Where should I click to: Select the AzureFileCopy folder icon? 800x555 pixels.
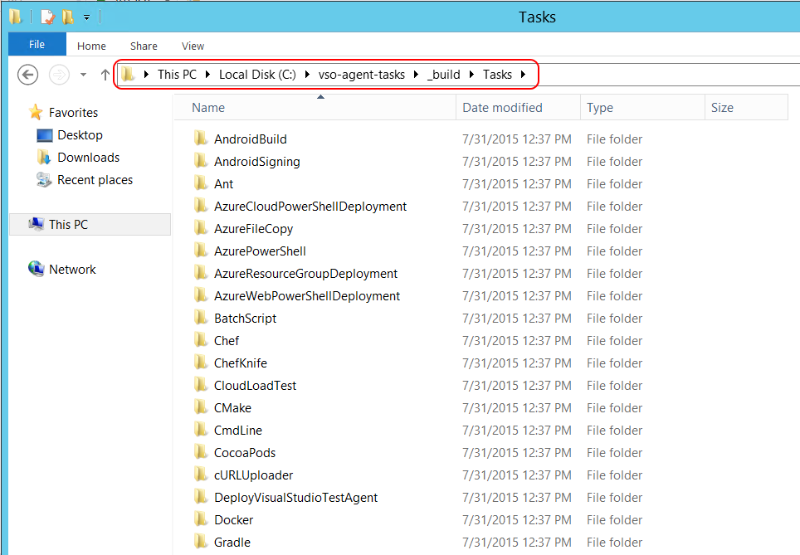point(201,228)
